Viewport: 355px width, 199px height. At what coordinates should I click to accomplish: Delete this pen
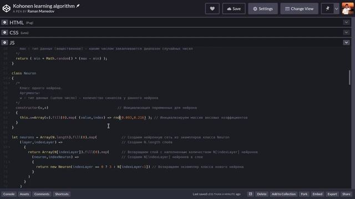[x=261, y=194]
